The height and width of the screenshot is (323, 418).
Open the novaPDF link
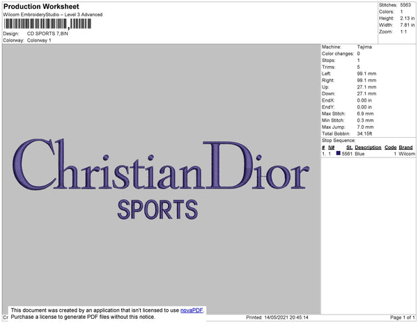pyautogui.click(x=192, y=310)
